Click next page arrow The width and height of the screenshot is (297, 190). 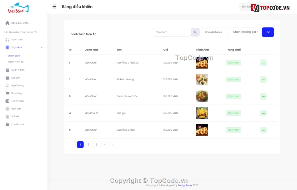(x=113, y=145)
